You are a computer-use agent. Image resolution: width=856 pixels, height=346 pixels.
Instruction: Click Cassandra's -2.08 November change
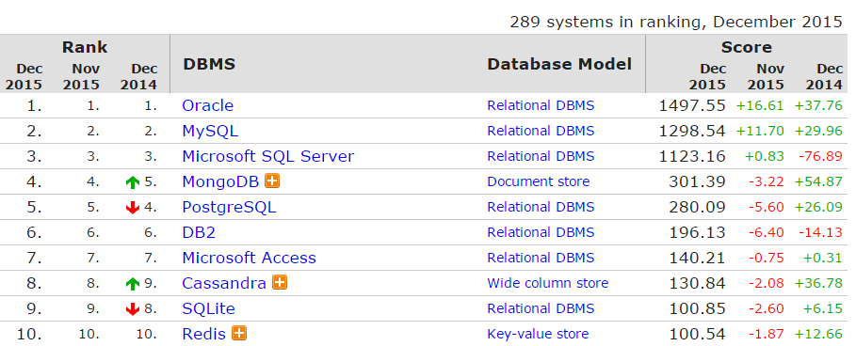click(766, 283)
